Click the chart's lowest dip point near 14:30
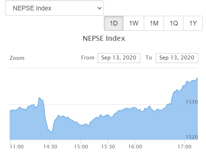206x153 pixels. (x=51, y=133)
